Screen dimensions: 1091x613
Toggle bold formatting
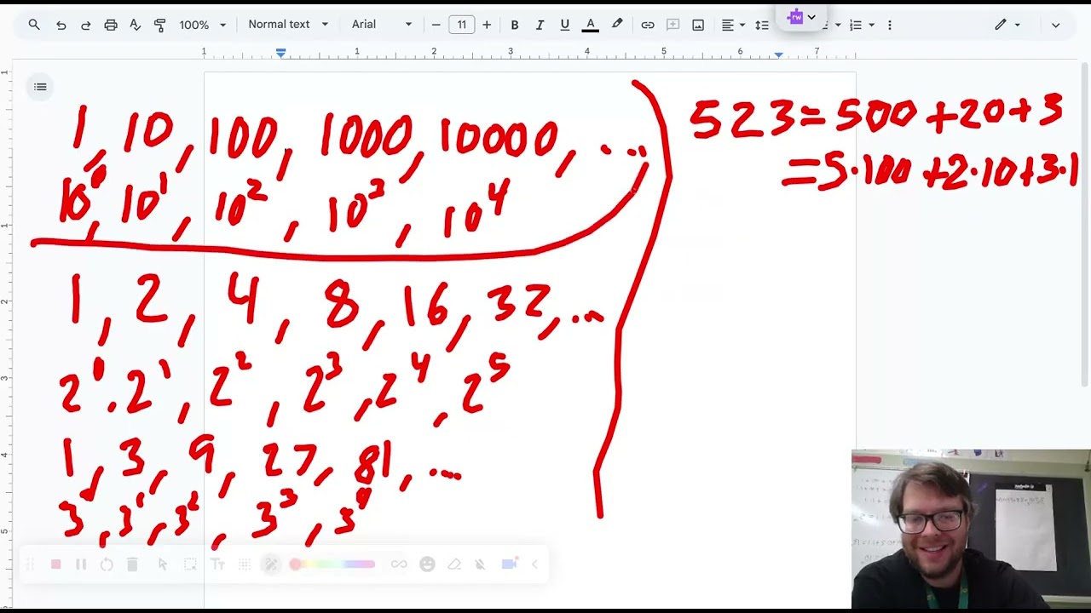(514, 25)
